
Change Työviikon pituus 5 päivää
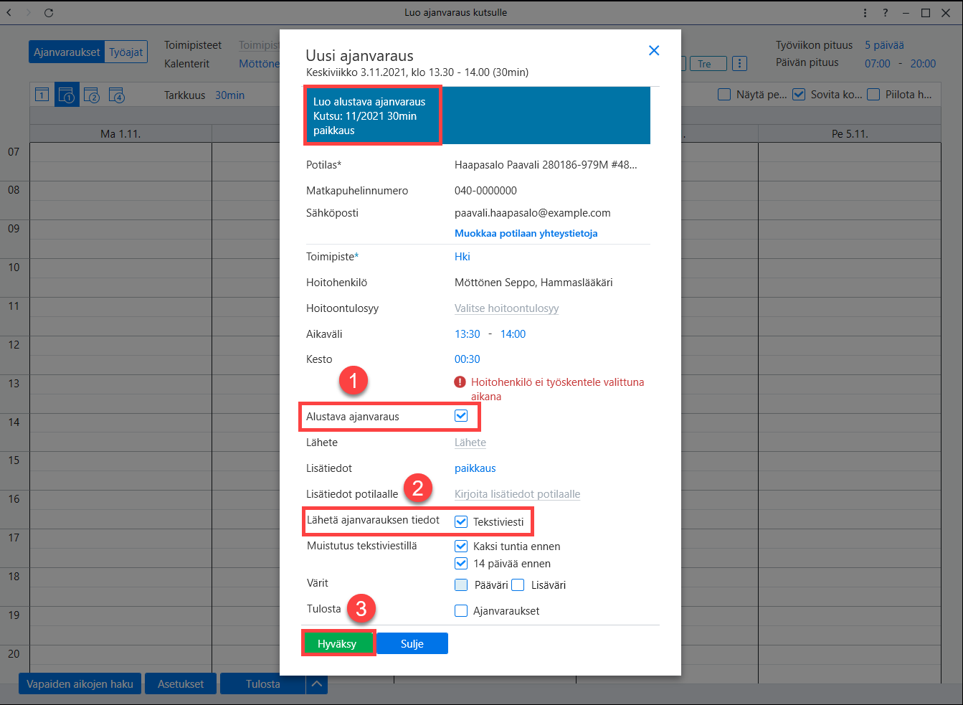pos(884,44)
